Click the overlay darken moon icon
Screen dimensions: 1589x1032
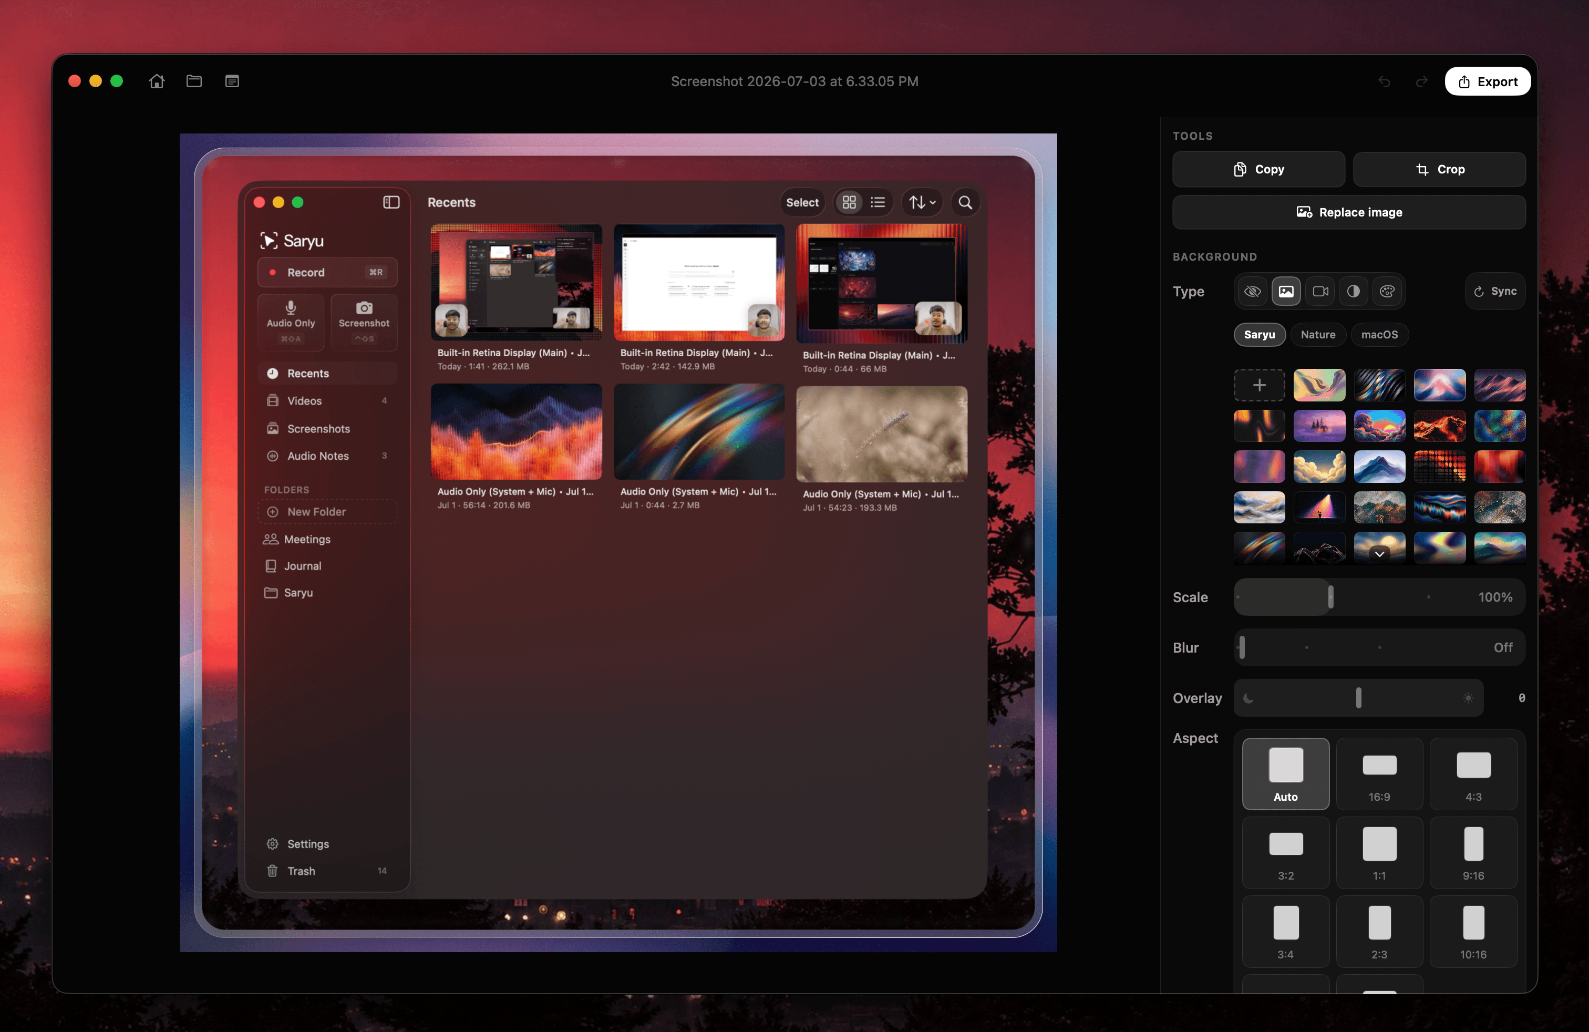click(x=1248, y=698)
